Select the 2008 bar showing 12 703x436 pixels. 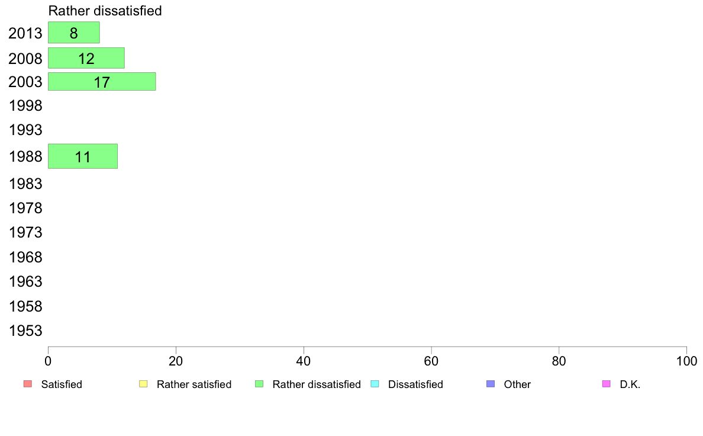(86, 58)
